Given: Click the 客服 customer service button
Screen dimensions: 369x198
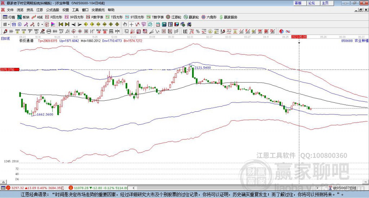Looking at the screenshot, I should pos(300,3).
